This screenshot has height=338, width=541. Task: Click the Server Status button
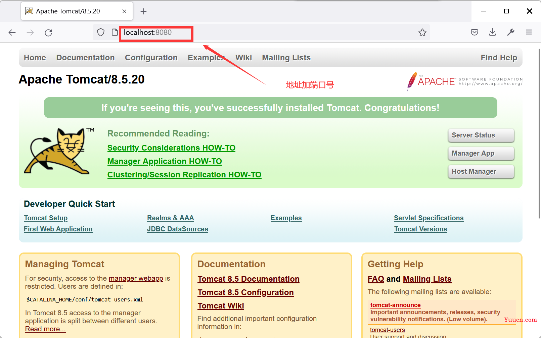481,135
